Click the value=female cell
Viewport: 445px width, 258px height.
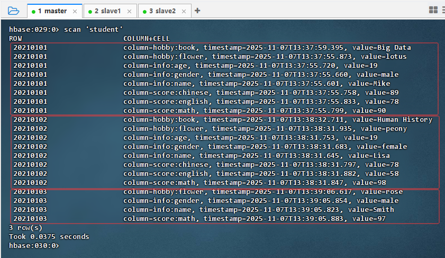382,147
